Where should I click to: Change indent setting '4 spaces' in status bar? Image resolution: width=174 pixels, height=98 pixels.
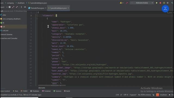tap(133, 95)
